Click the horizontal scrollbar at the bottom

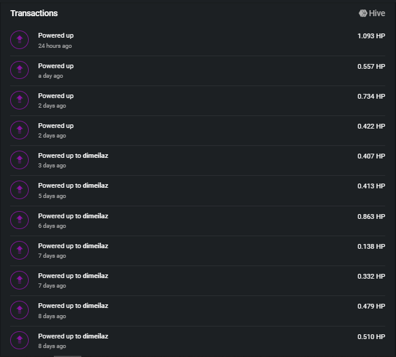pyautogui.click(x=68, y=356)
